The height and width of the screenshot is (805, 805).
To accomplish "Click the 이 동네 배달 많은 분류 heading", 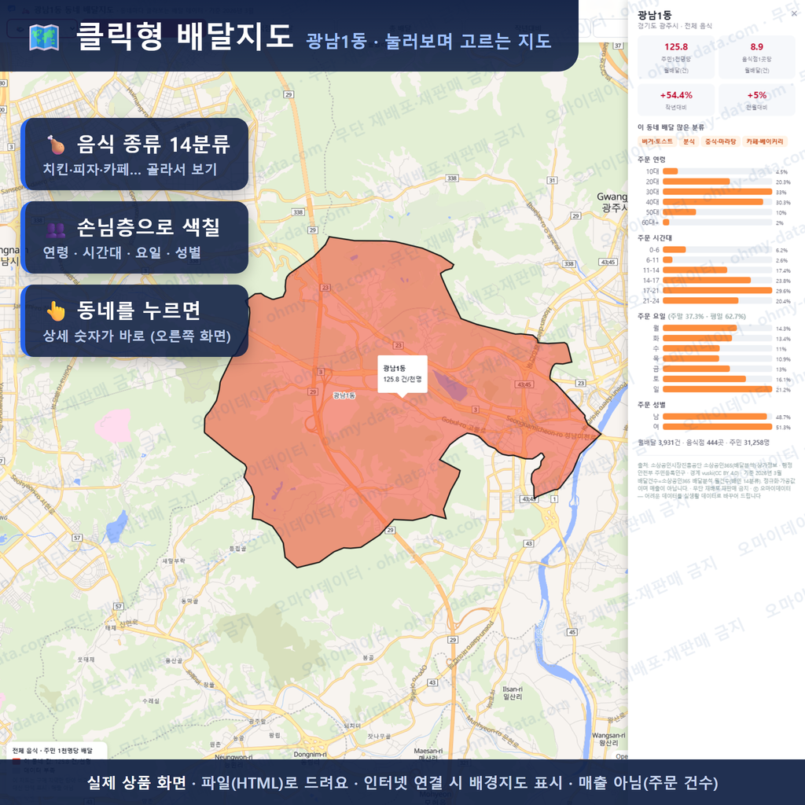I will [671, 127].
